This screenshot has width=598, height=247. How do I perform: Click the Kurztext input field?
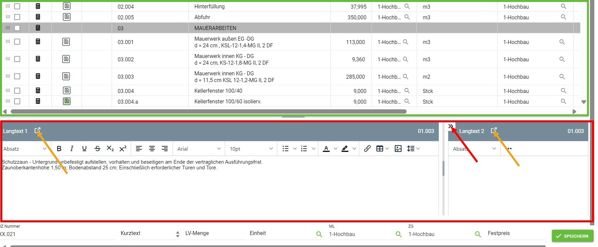point(147,233)
